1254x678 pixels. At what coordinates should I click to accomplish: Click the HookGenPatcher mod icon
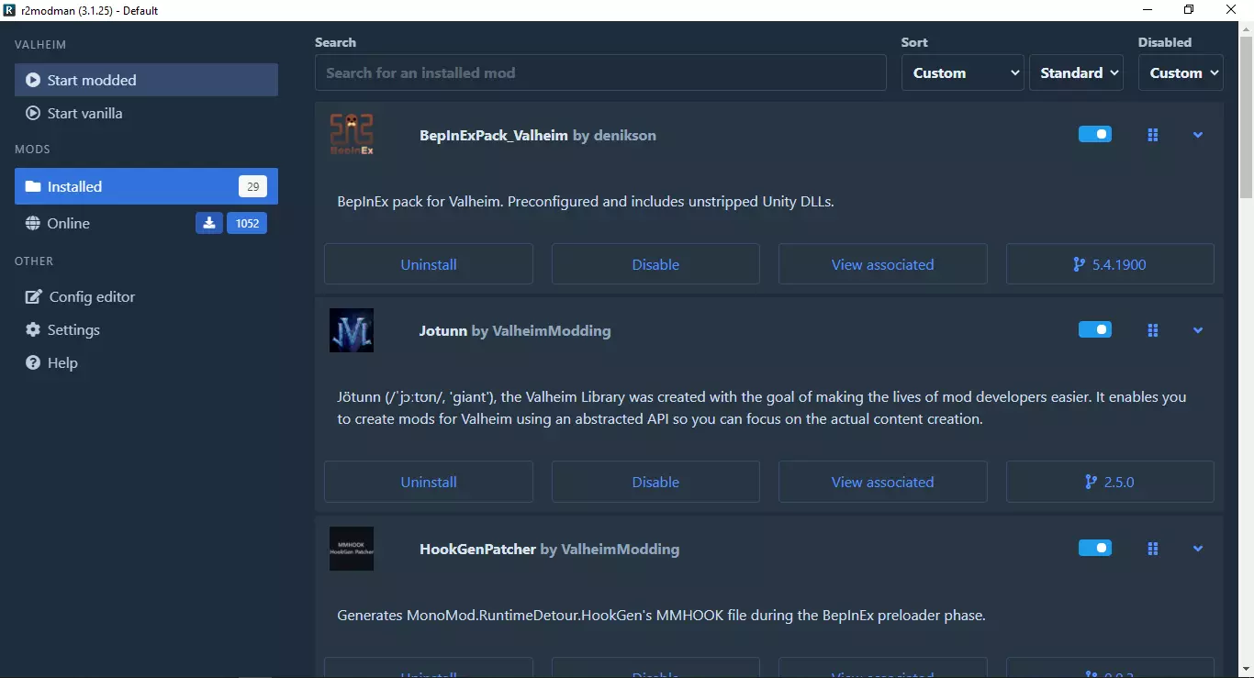pyautogui.click(x=352, y=549)
